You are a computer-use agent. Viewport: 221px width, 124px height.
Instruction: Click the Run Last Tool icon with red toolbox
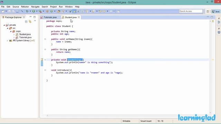tap(40, 11)
